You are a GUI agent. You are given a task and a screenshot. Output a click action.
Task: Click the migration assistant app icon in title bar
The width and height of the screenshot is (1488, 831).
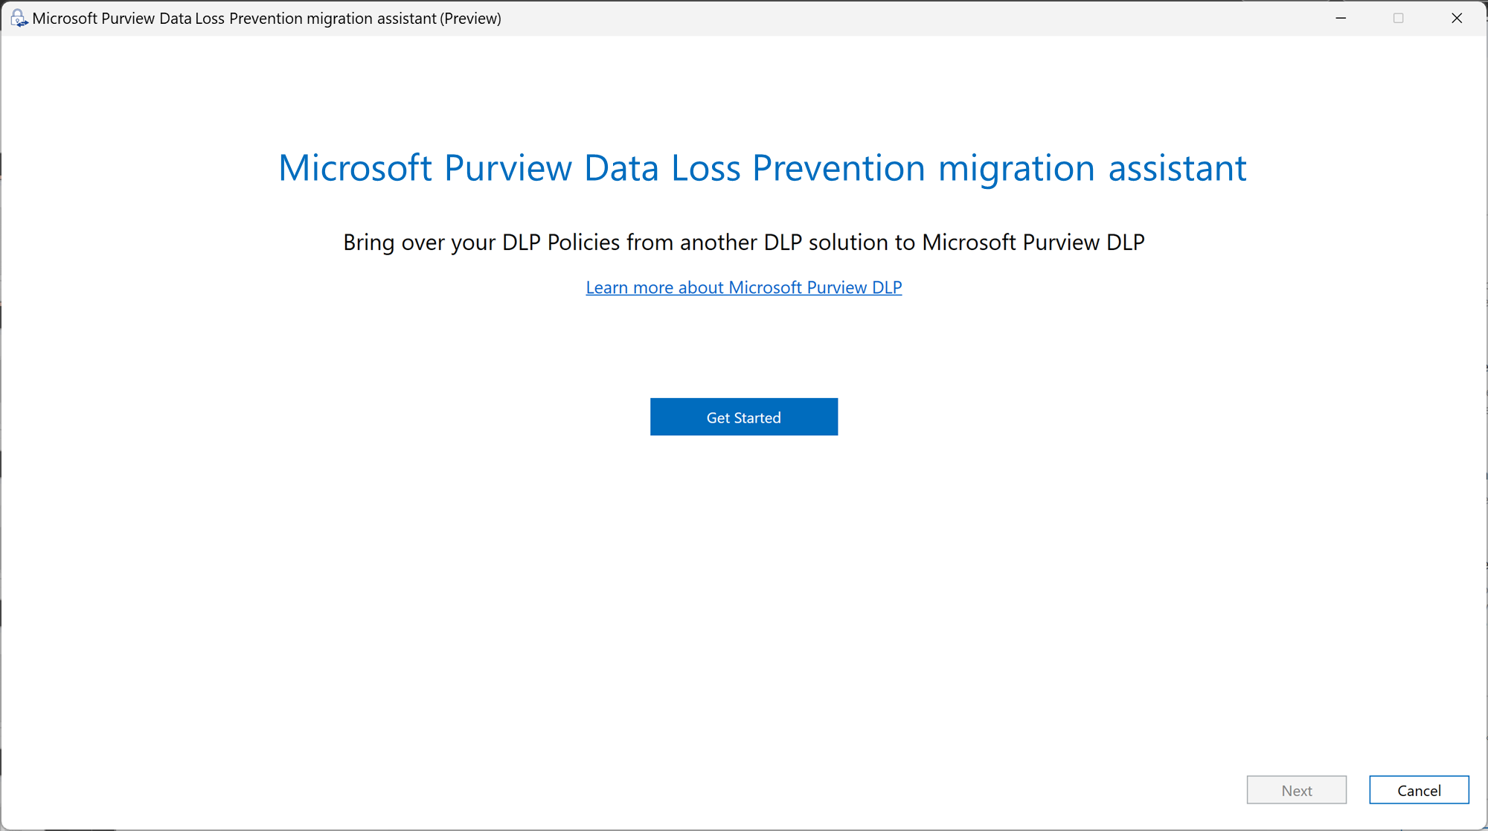18,18
